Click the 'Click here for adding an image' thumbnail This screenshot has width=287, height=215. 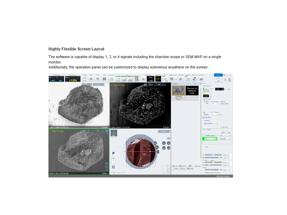point(191,90)
